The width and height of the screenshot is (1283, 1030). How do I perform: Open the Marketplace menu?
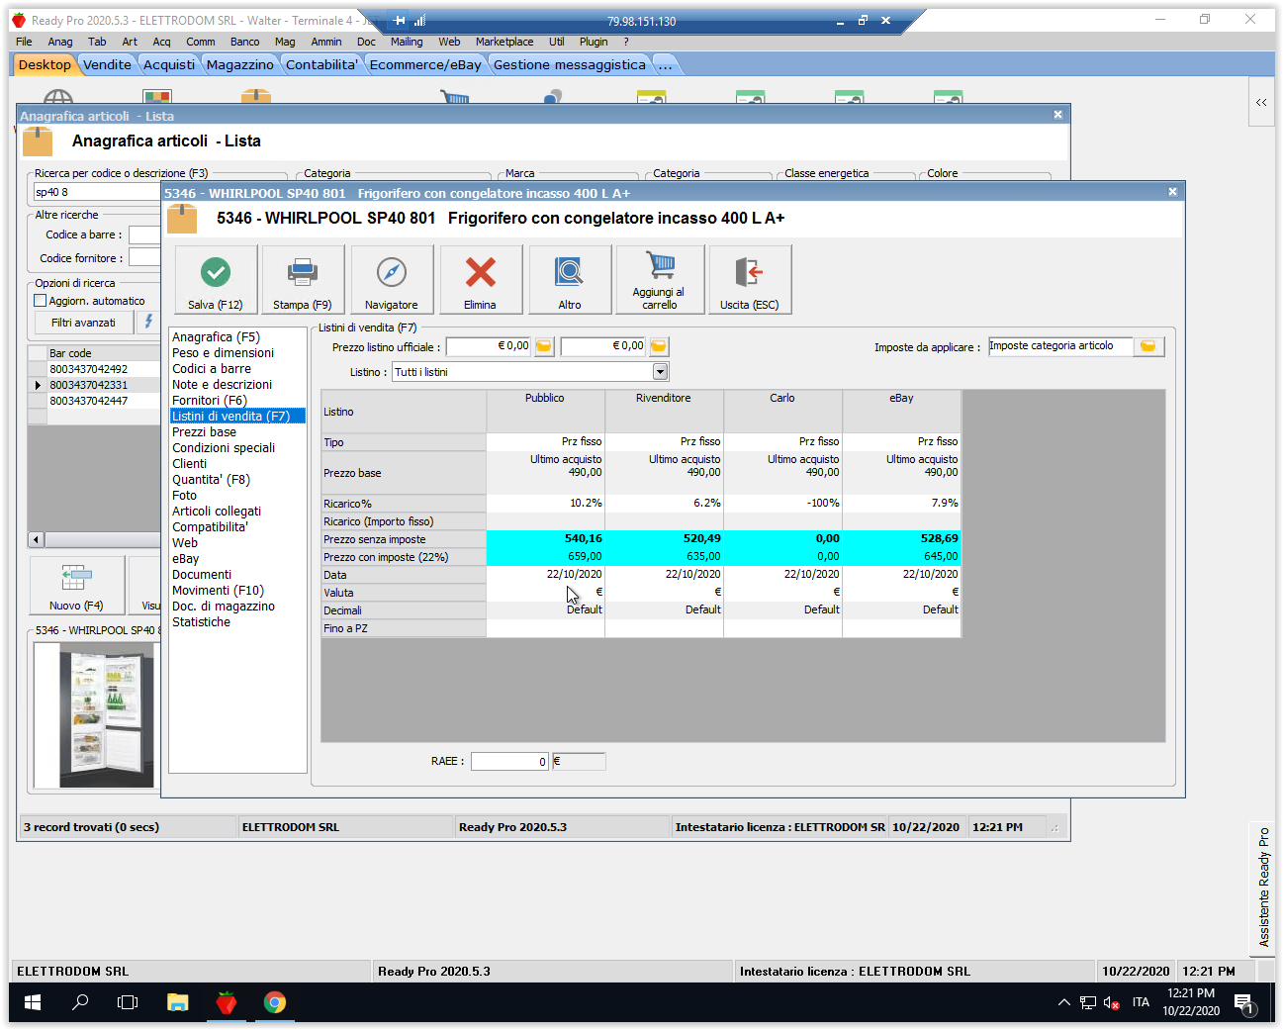click(504, 42)
